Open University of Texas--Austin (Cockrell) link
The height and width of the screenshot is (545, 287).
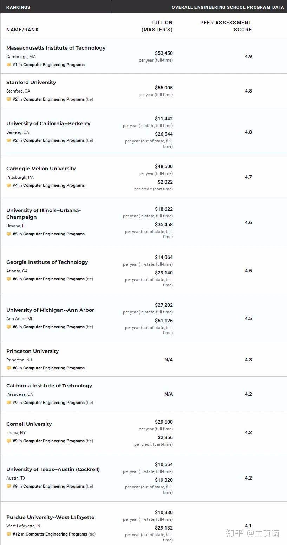[53, 469]
